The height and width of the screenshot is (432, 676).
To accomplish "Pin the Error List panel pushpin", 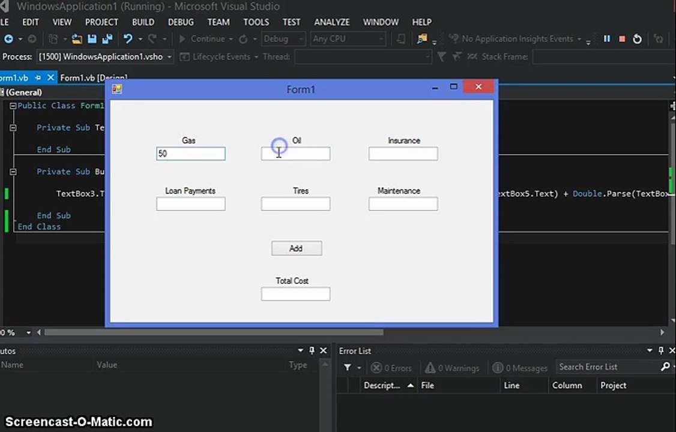I will point(661,350).
